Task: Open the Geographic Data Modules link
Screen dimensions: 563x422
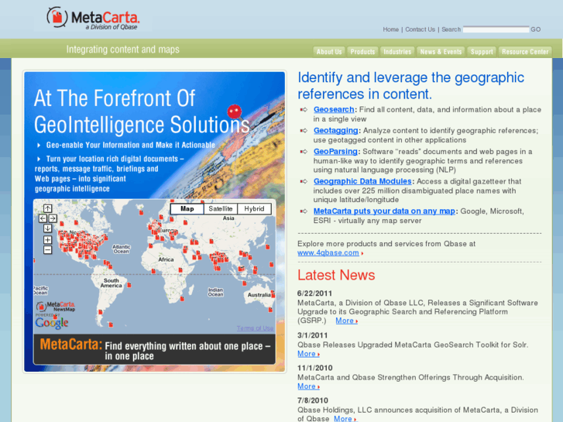Action: 362,181
